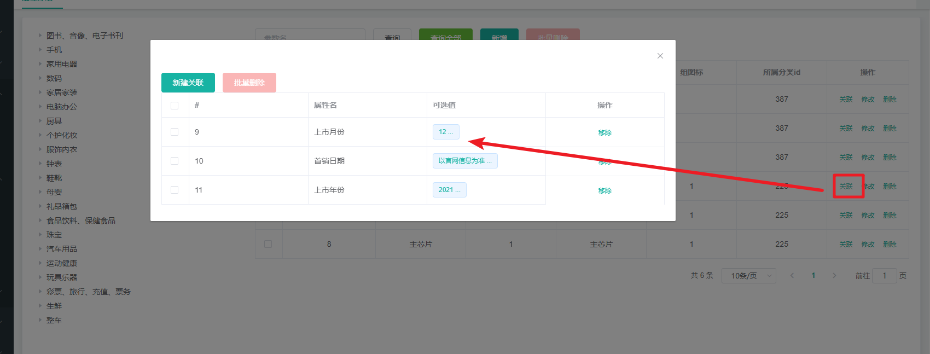930x354 pixels.
Task: Go to next page arrow in pagination
Action: [834, 276]
